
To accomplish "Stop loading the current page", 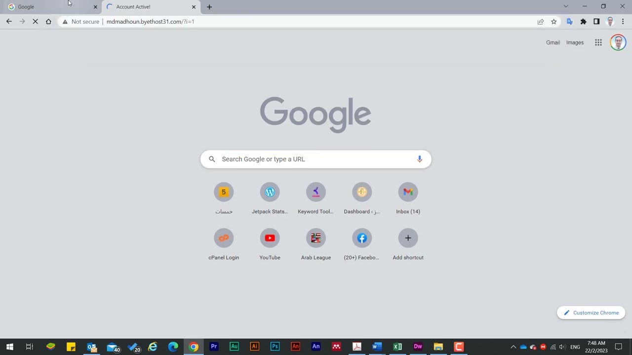I will click(x=35, y=22).
